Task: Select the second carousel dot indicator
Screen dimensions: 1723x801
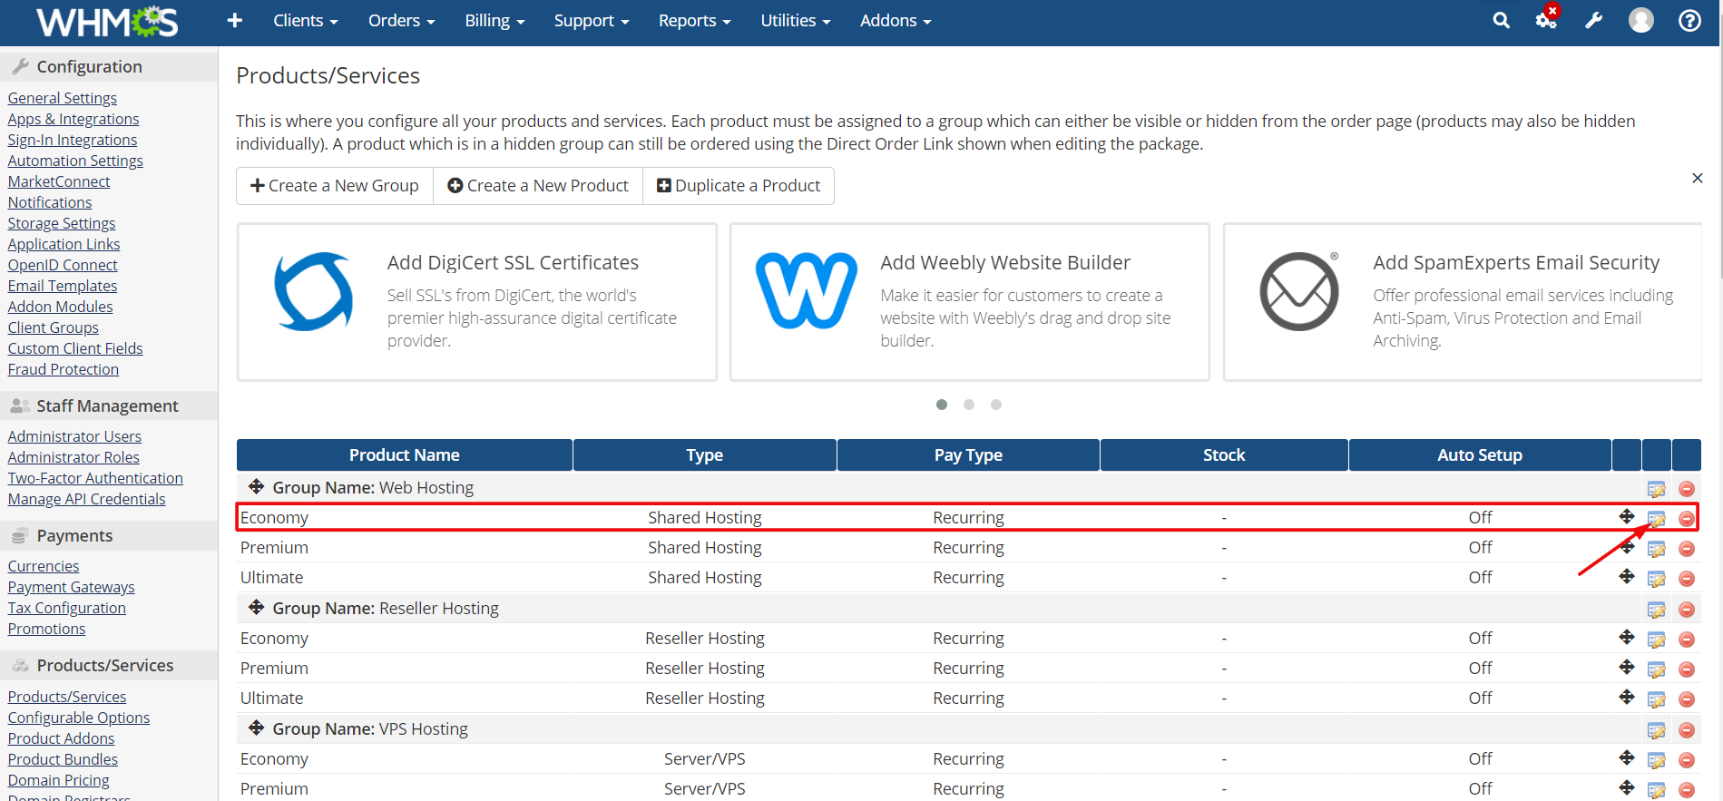Action: click(x=969, y=405)
